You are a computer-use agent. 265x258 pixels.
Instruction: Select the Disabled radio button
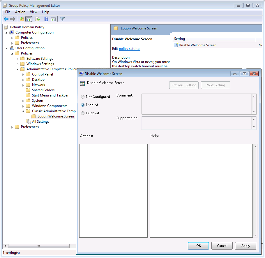[x=83, y=113]
